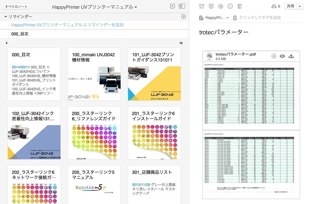Add a reminder to HappyPrinter notebook link

[67, 25]
